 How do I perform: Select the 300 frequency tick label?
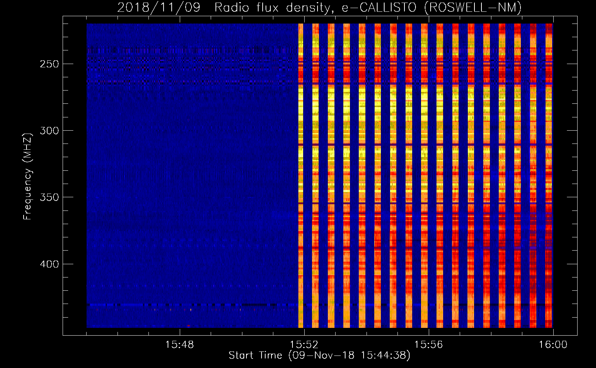pos(49,131)
